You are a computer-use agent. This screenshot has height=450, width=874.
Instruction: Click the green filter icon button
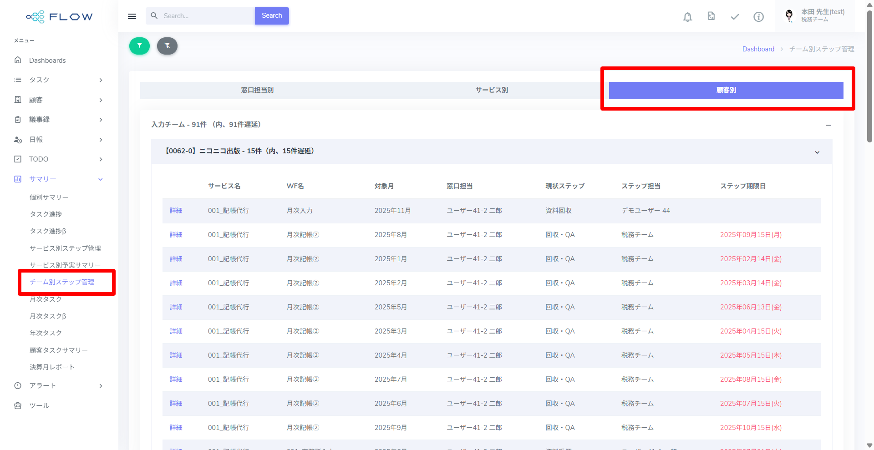click(x=139, y=46)
